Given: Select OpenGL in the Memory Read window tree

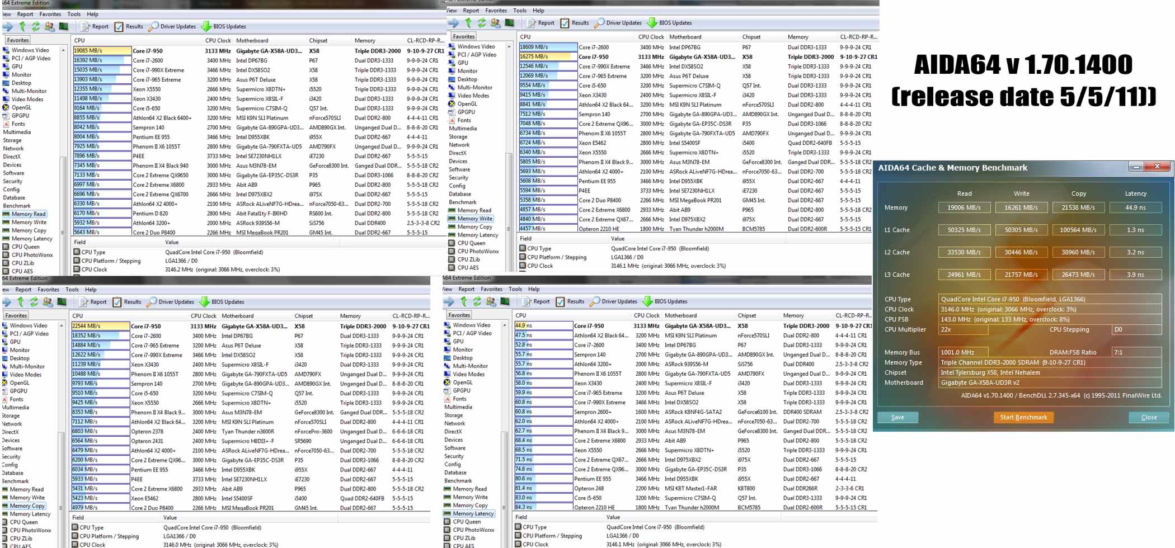Looking at the screenshot, I should point(21,107).
